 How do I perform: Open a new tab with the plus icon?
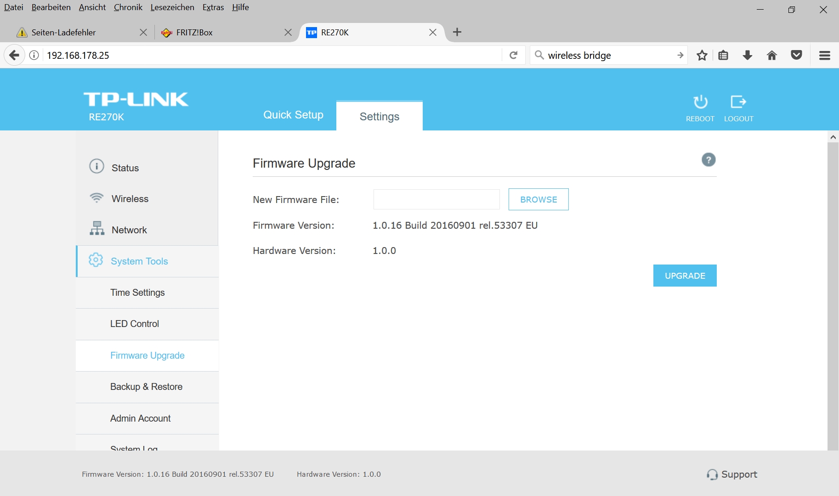[457, 32]
